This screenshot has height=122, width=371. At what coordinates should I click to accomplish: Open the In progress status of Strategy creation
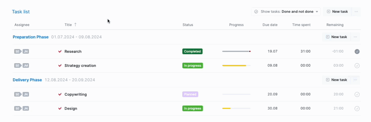click(192, 65)
